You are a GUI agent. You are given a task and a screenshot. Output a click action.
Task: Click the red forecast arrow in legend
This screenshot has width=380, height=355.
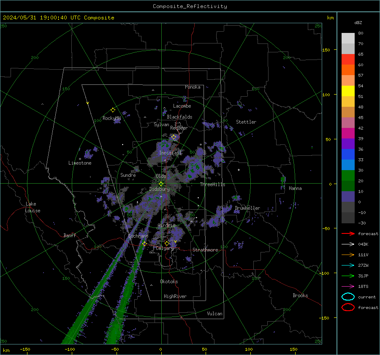tap(348, 233)
